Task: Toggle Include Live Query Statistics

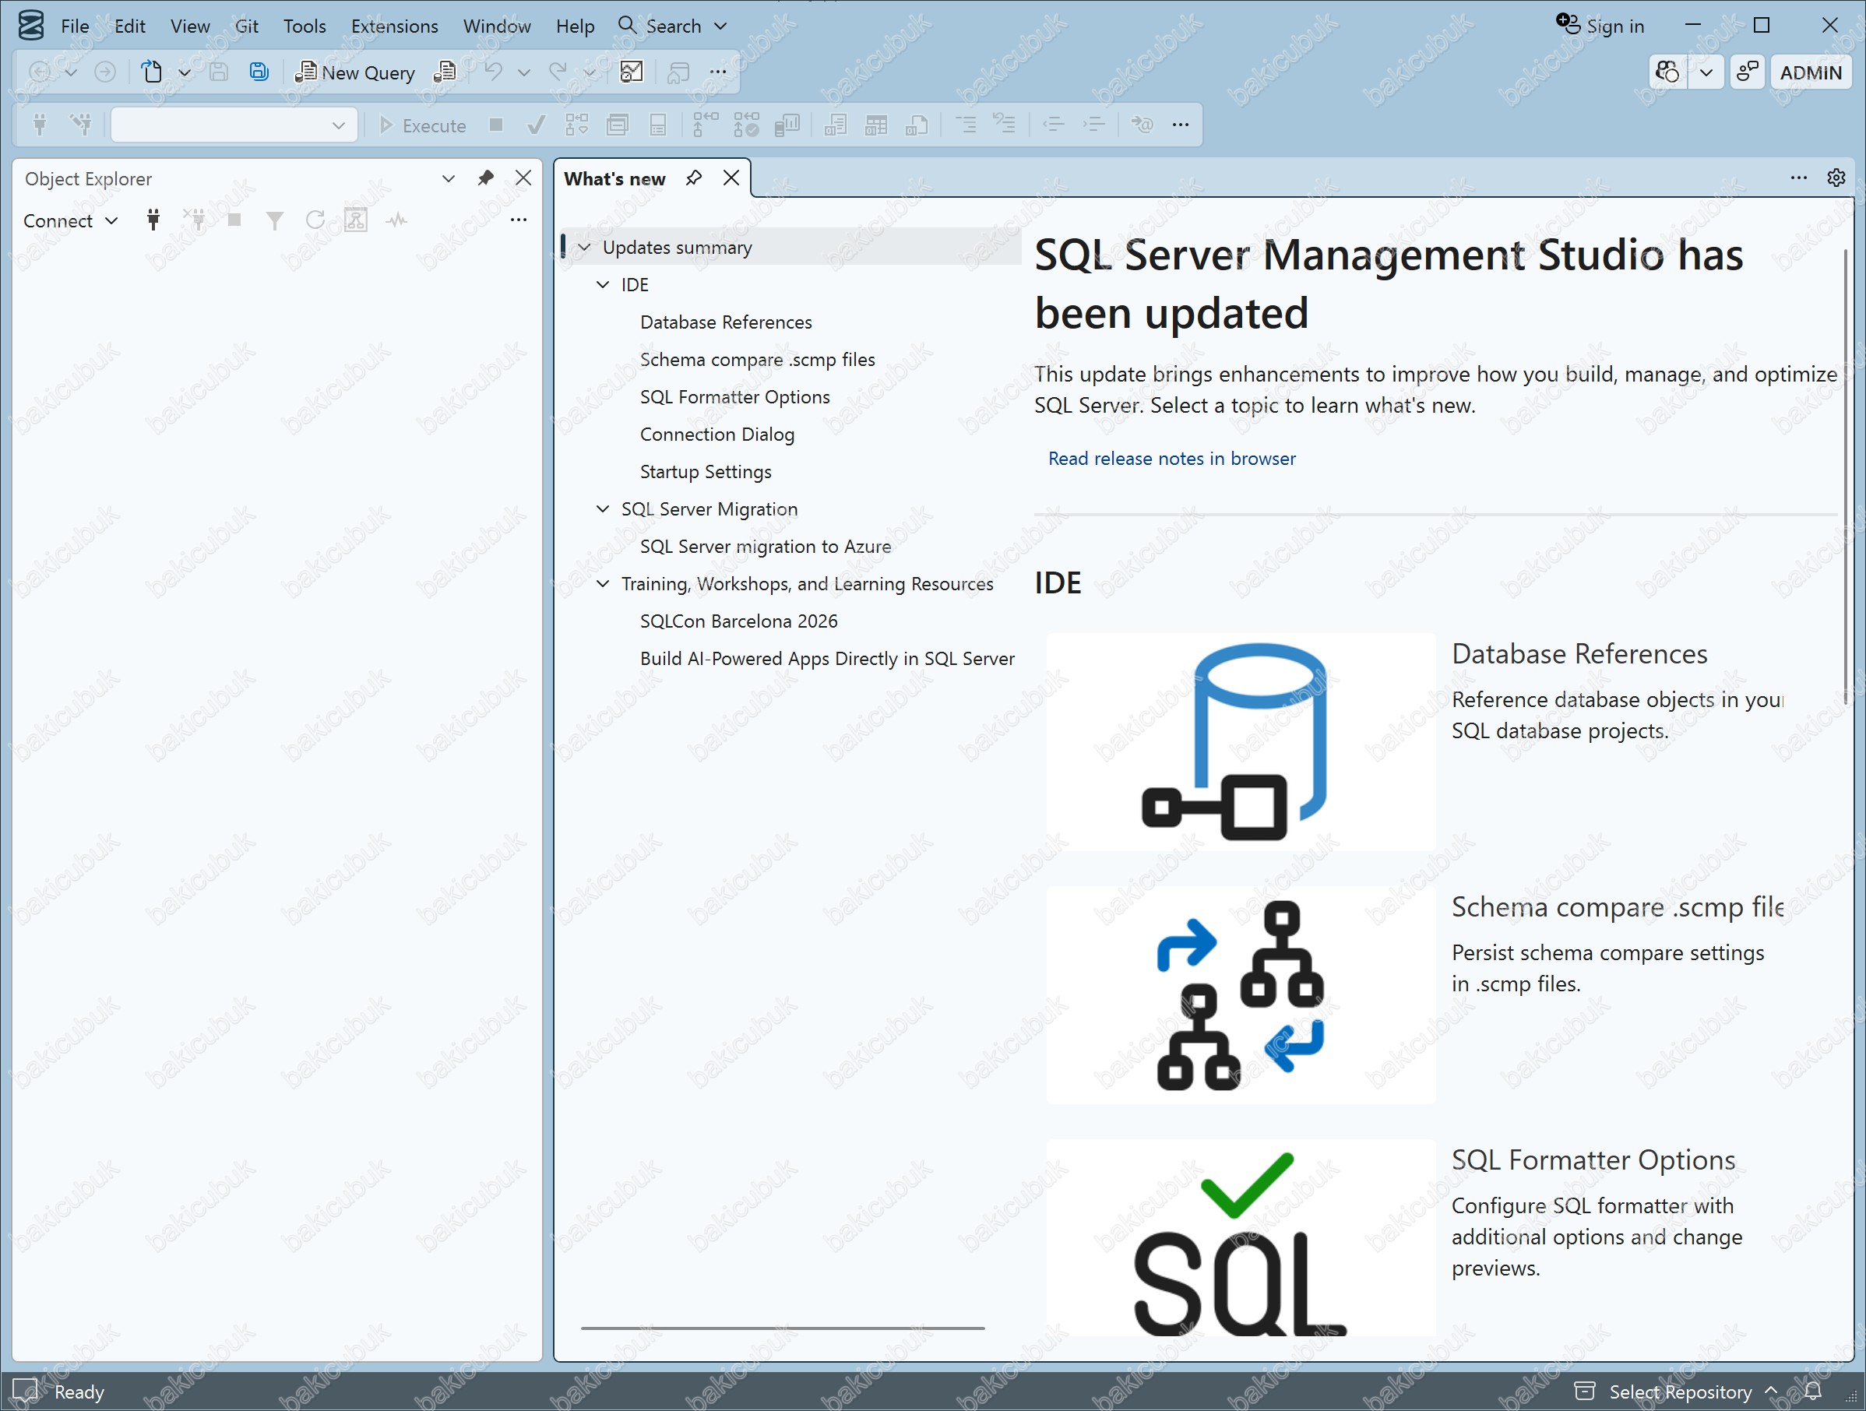Action: click(x=746, y=125)
